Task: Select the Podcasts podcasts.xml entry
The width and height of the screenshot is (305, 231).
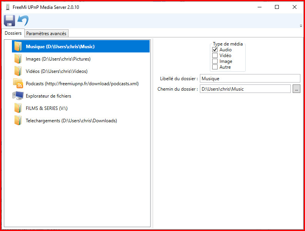Action: 81,84
